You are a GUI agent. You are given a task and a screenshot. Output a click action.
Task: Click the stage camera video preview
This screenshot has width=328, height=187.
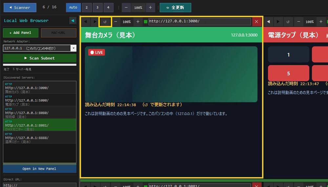(171, 74)
